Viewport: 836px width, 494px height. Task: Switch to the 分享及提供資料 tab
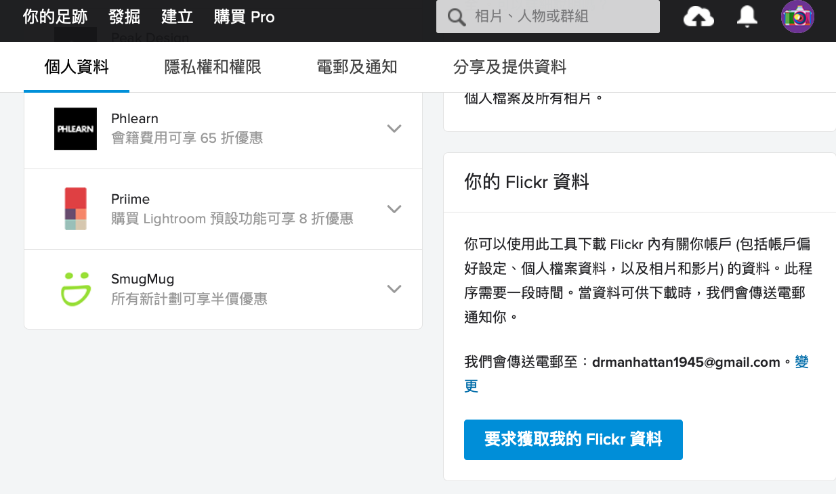[509, 67]
